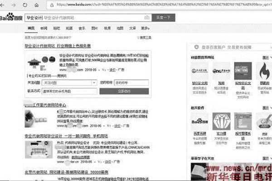Screen dimensions: 272x181
Task: Switch to the 新闻 tab
Action: [44, 28]
